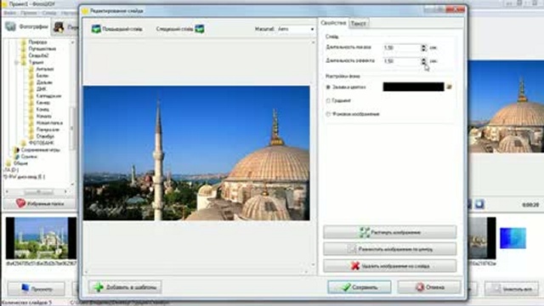Go to the next slide
This screenshot has width=544, height=306.
179,29
